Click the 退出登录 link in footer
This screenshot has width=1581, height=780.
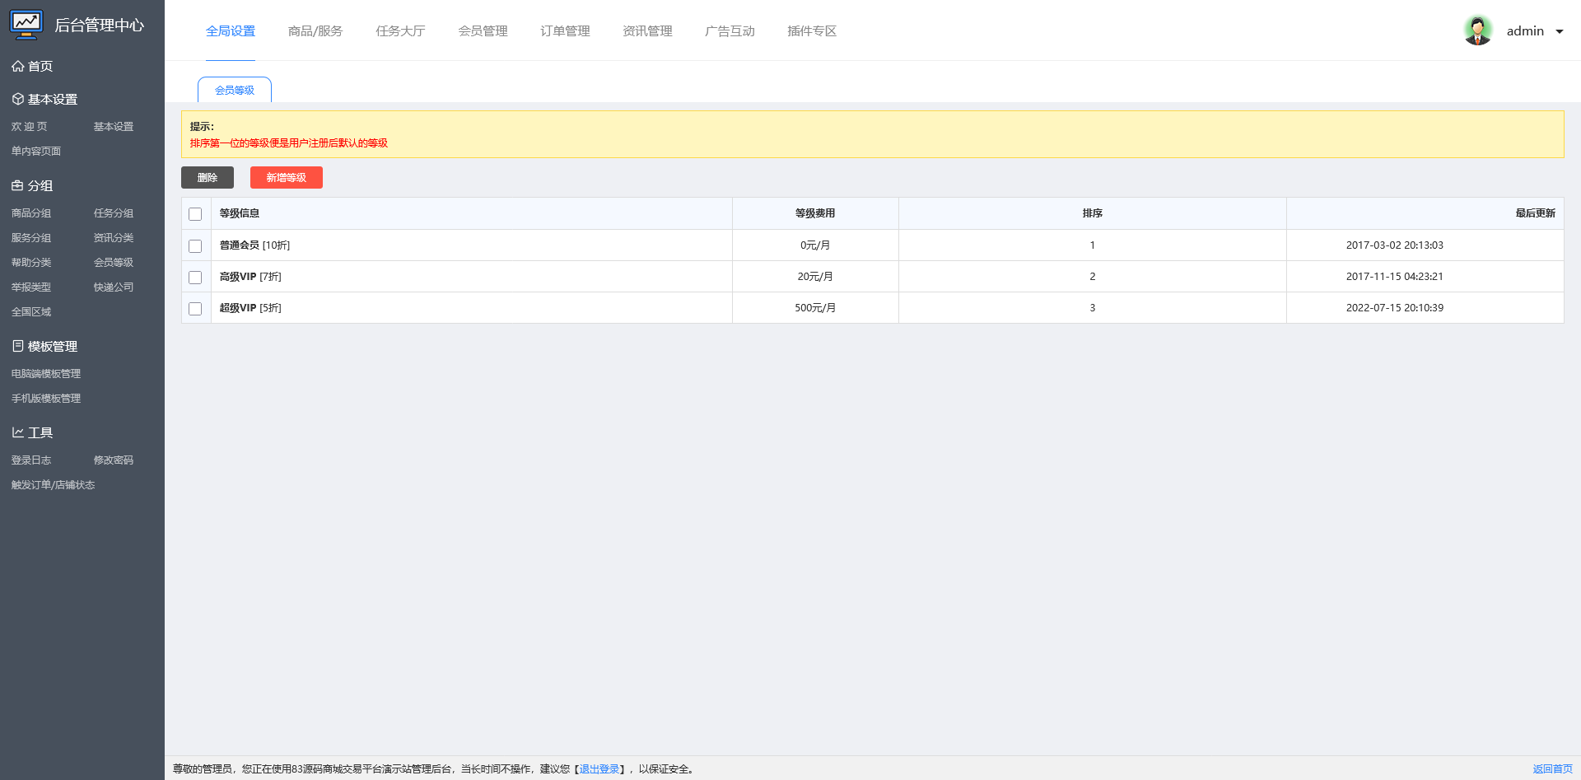[599, 769]
